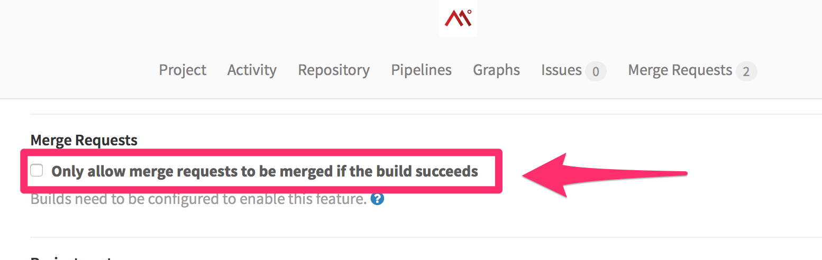Click the red mountain project logo
Viewport: 822px width, 260px height.
pyautogui.click(x=458, y=18)
